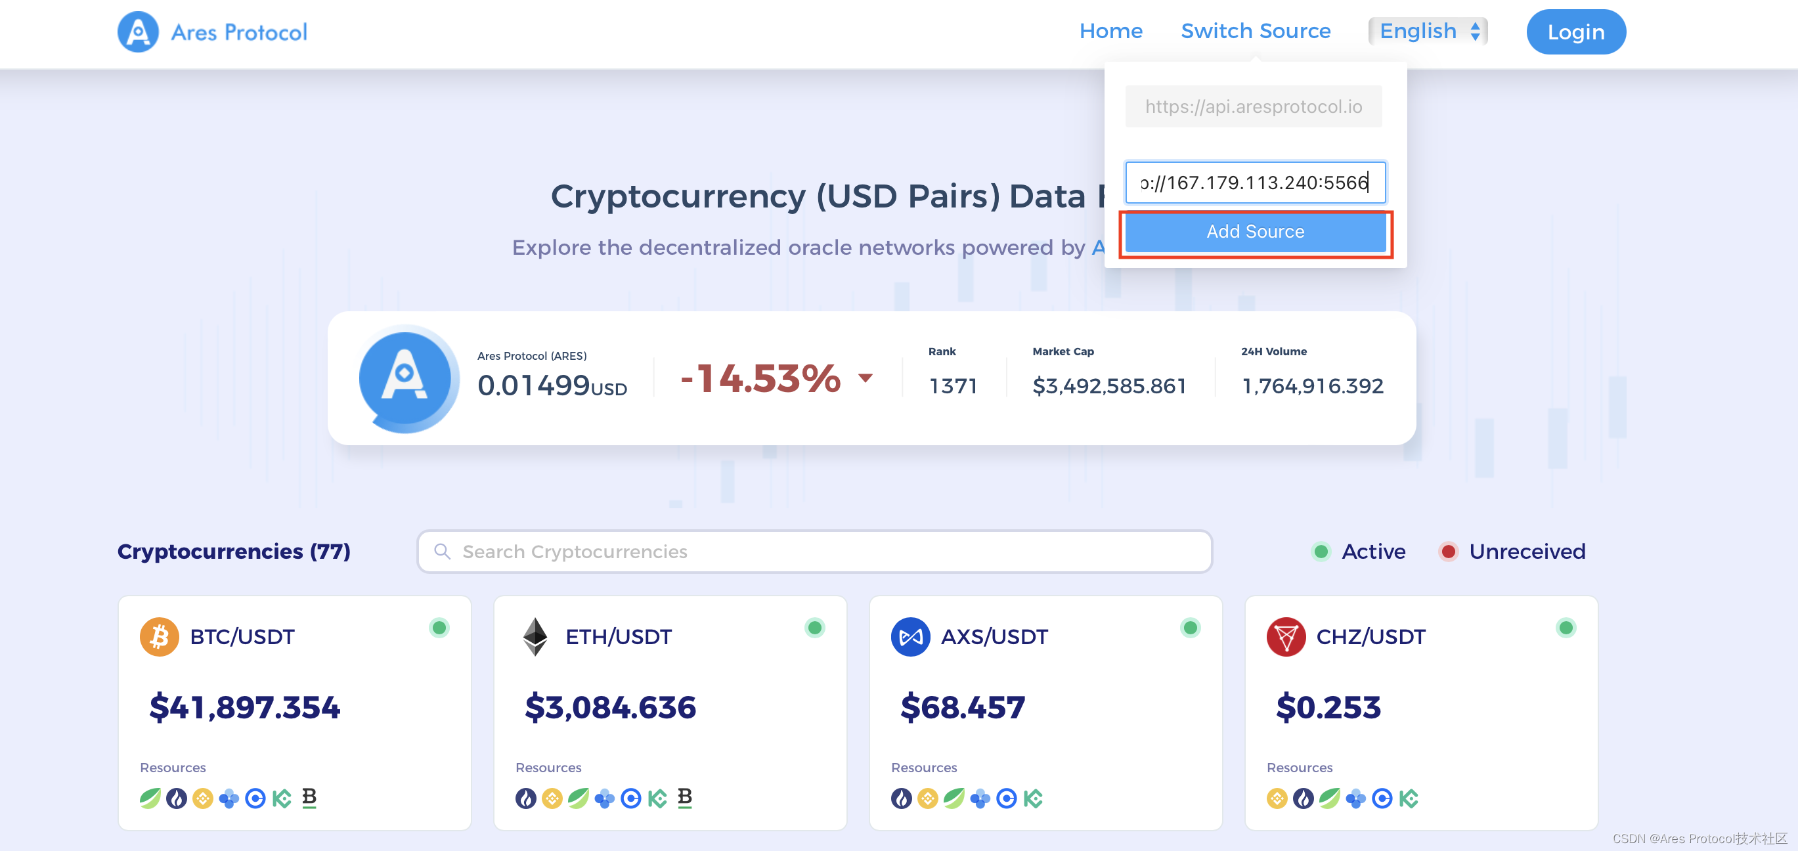
Task: Click the green status dot on AXS/USDT
Action: point(1190,628)
